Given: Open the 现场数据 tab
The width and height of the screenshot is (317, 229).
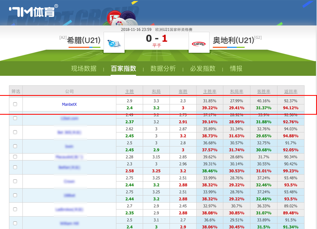Looking at the screenshot, I should coord(84,69).
